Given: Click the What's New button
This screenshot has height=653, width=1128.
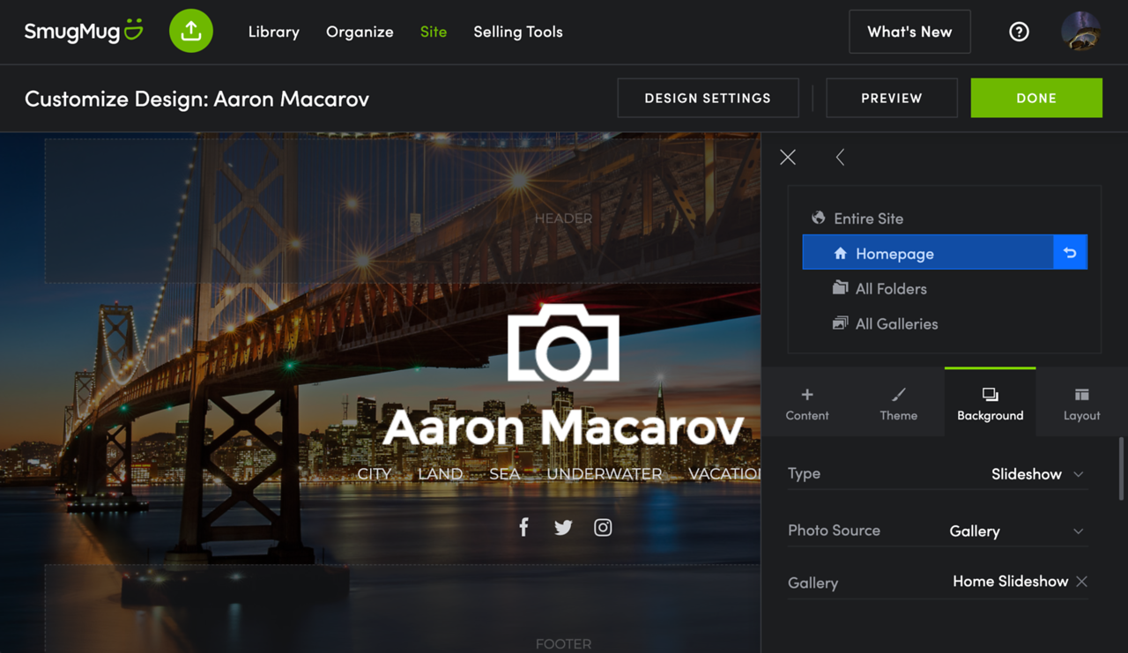Looking at the screenshot, I should (x=909, y=32).
